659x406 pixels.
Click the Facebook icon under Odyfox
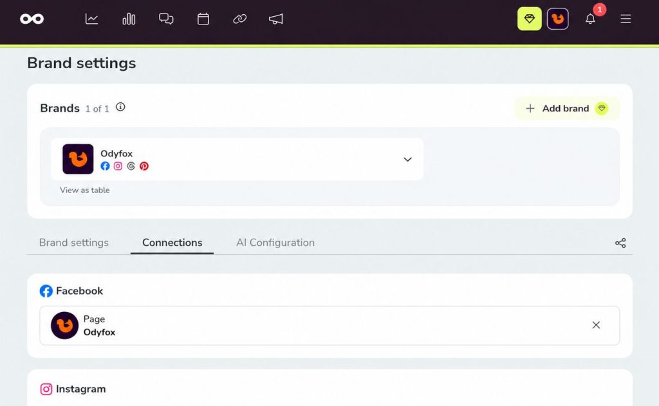[105, 166]
